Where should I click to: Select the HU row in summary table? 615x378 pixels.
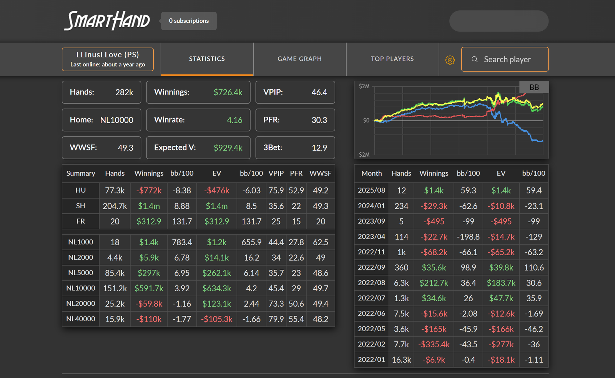pyautogui.click(x=198, y=190)
